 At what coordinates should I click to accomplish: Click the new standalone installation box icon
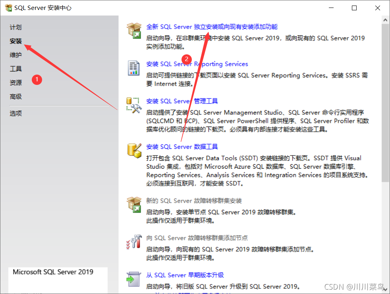point(134,31)
